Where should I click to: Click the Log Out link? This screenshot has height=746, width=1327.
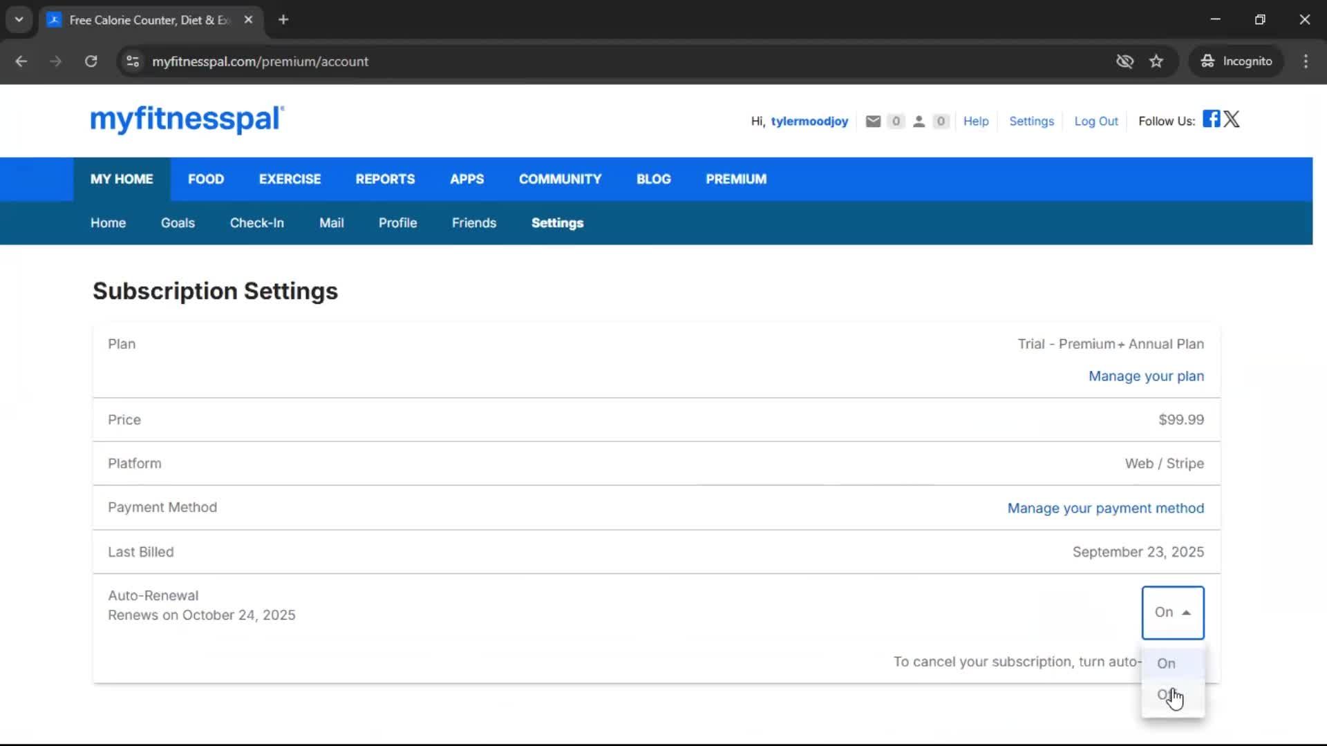[1095, 122]
